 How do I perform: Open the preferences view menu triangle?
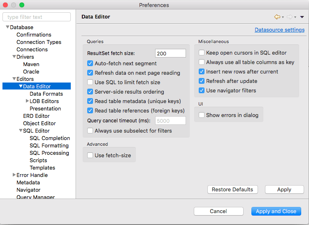point(302,17)
